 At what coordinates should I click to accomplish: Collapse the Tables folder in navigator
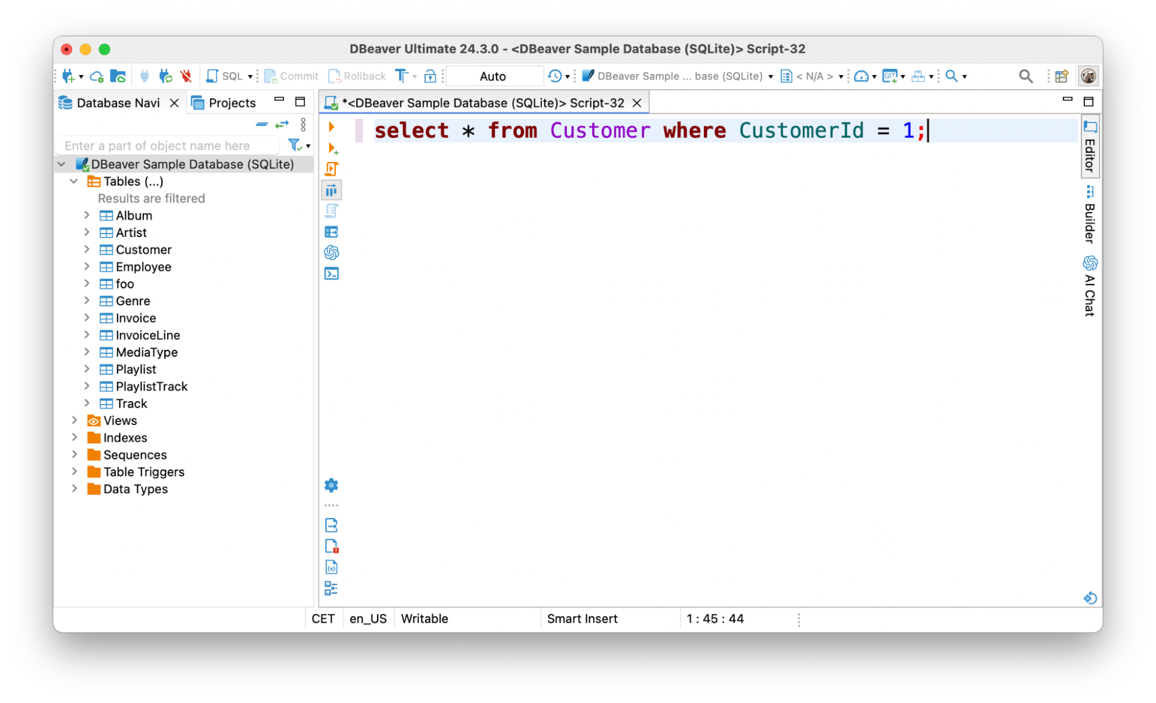pos(74,181)
